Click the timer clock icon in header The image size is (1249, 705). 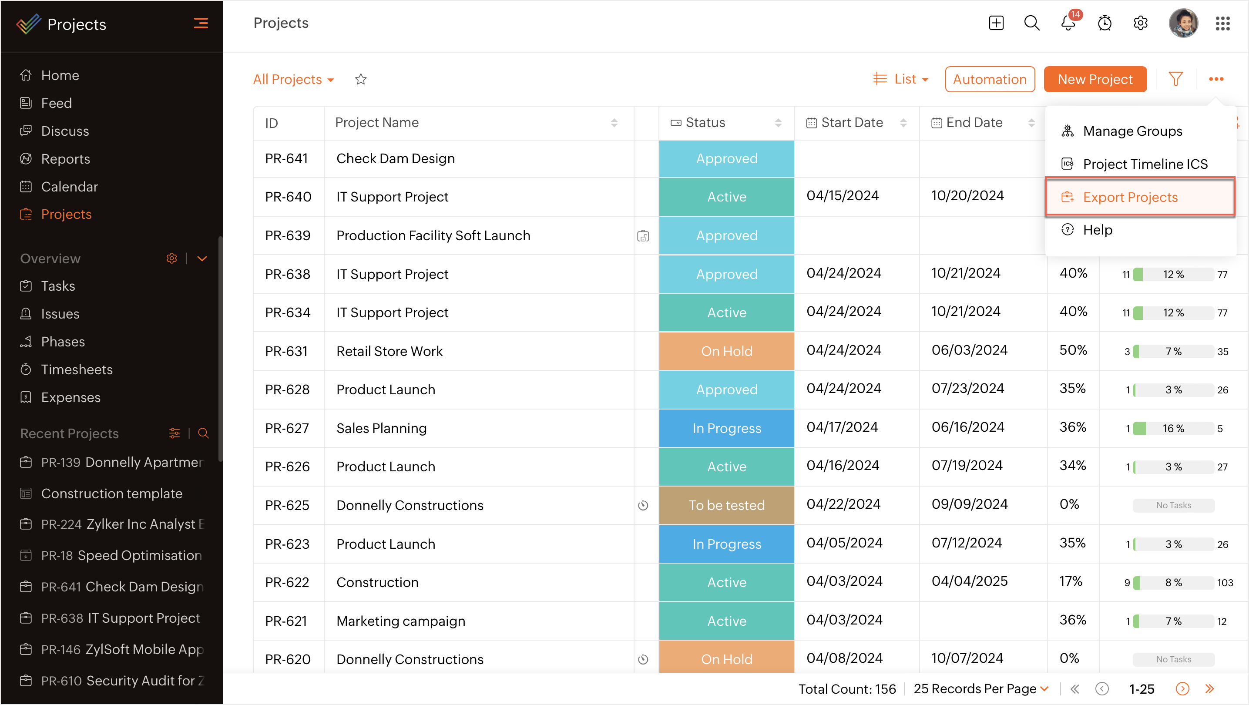click(1105, 23)
